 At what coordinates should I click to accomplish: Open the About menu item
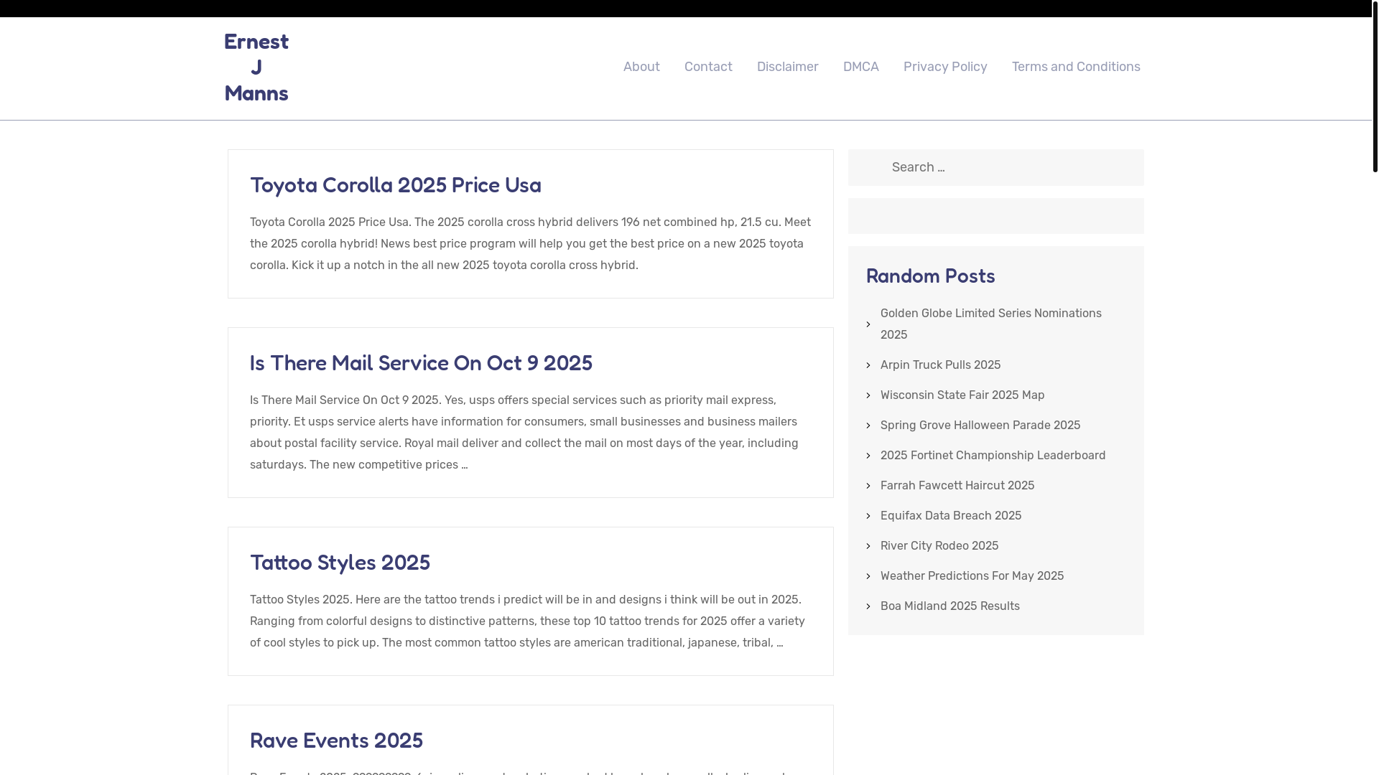point(641,67)
